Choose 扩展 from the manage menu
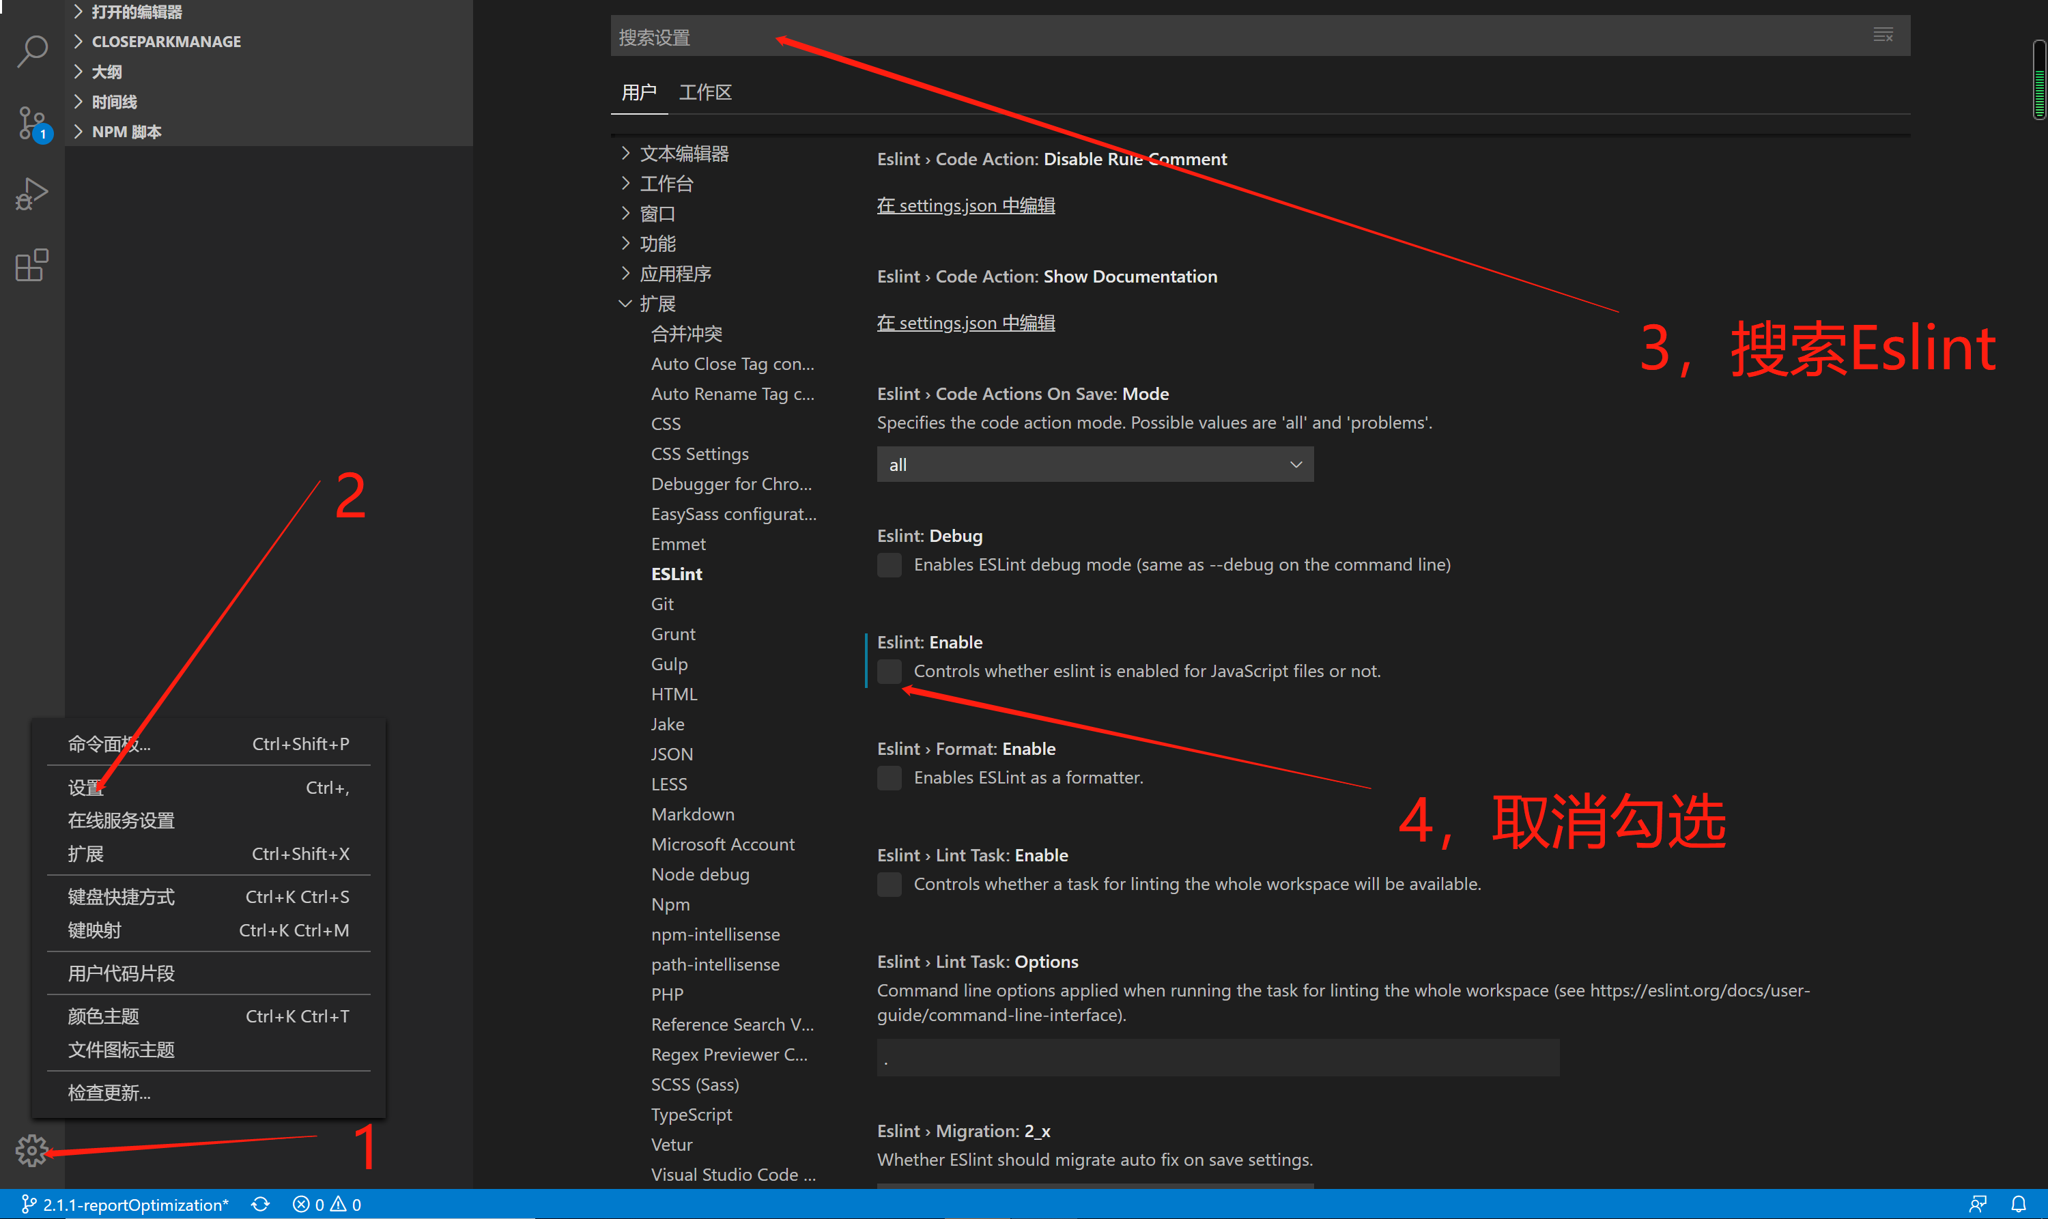2048x1219 pixels. tap(209, 855)
